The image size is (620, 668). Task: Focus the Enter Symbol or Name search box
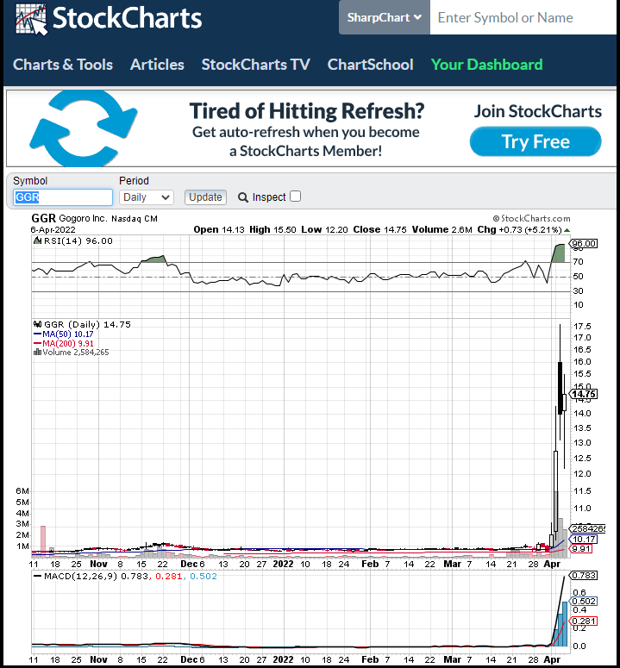[x=523, y=17]
